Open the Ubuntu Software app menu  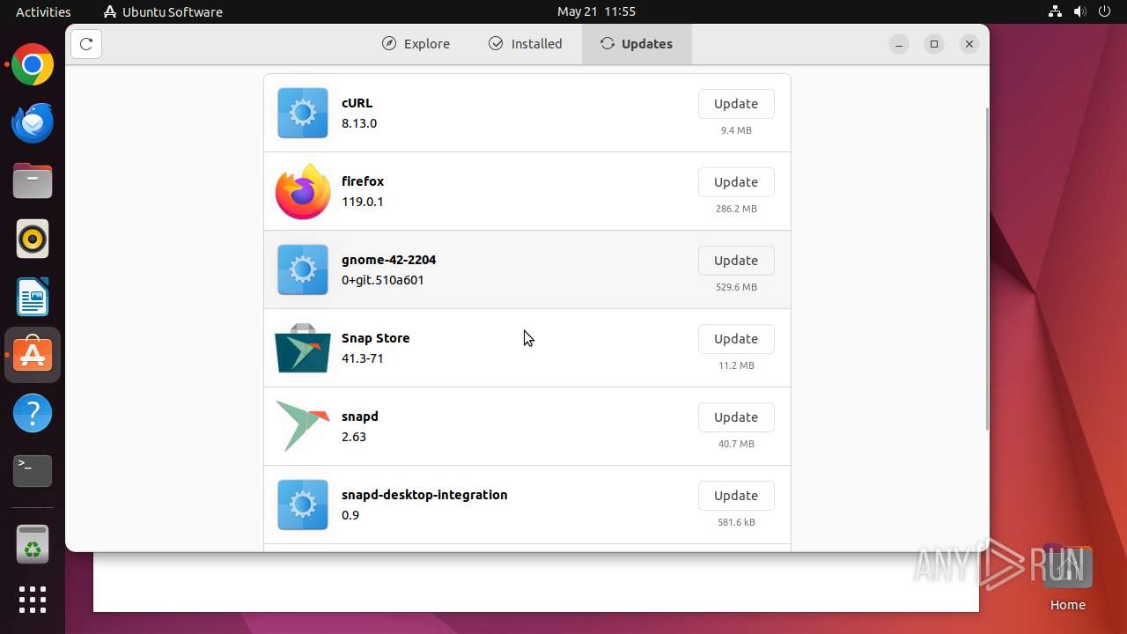point(163,11)
